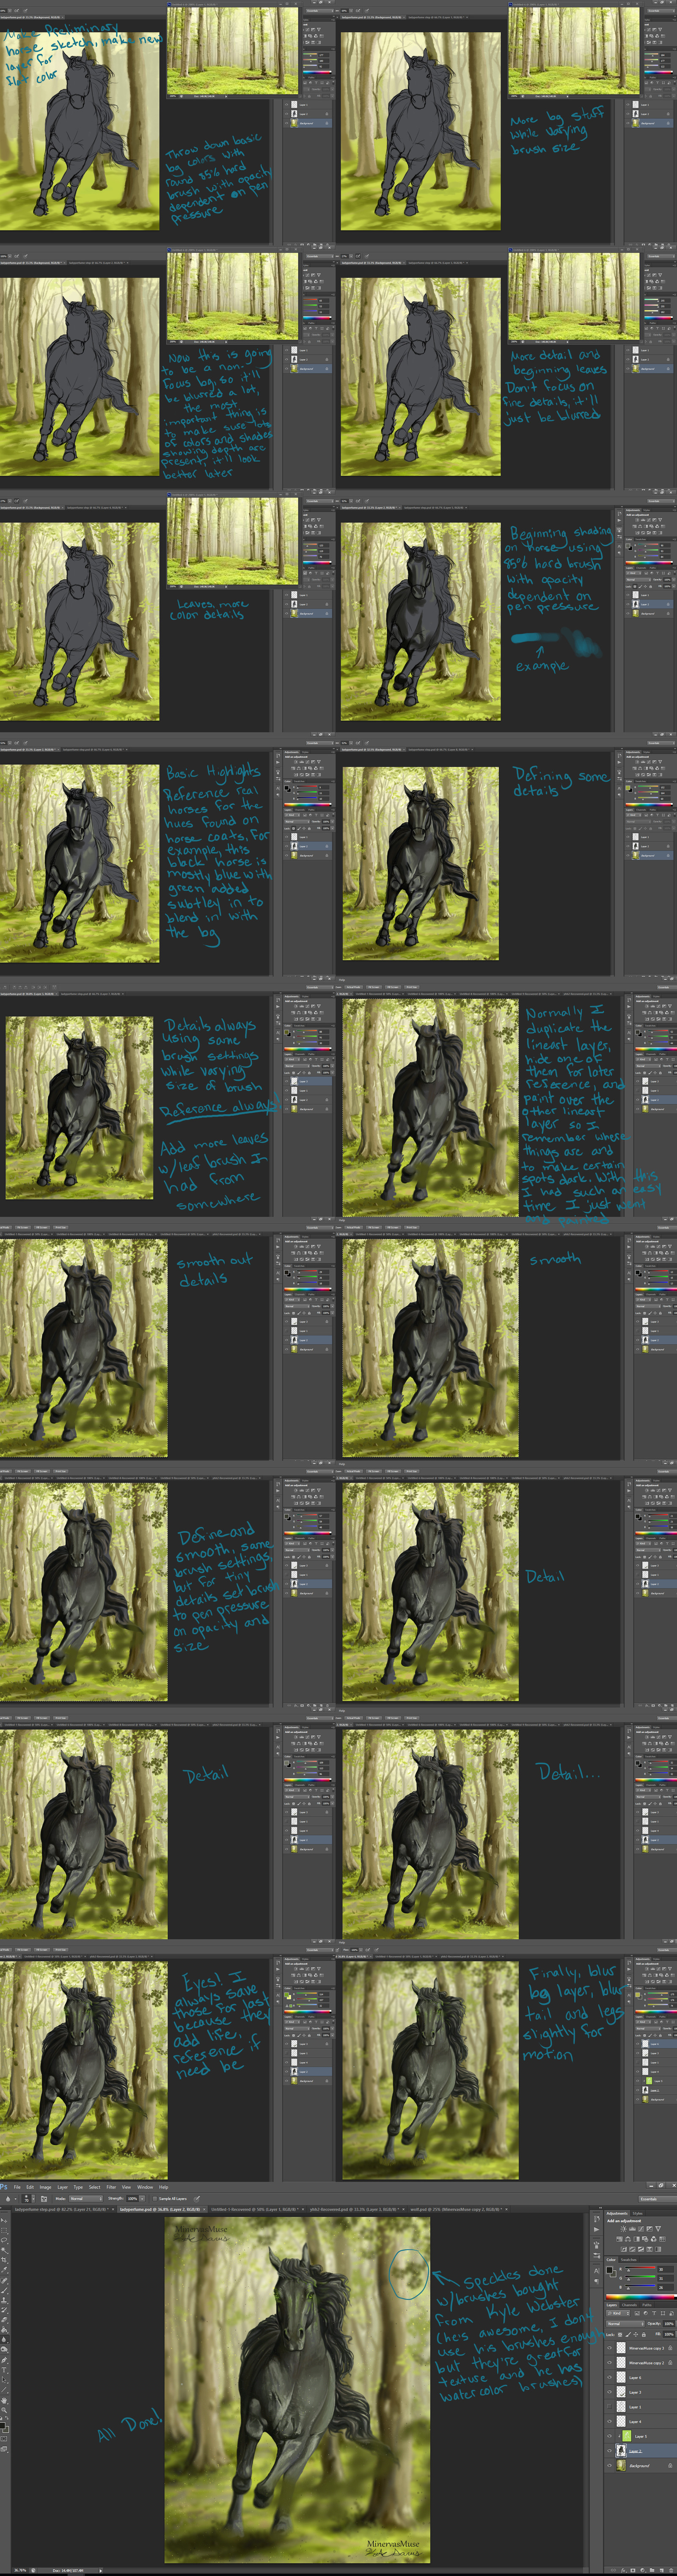Hide MinervasMuse copy 2 layer in final screenshot
The image size is (677, 2576).
click(609, 2362)
